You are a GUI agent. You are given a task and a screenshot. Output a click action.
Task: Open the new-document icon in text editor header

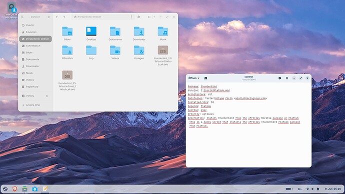[205, 78]
